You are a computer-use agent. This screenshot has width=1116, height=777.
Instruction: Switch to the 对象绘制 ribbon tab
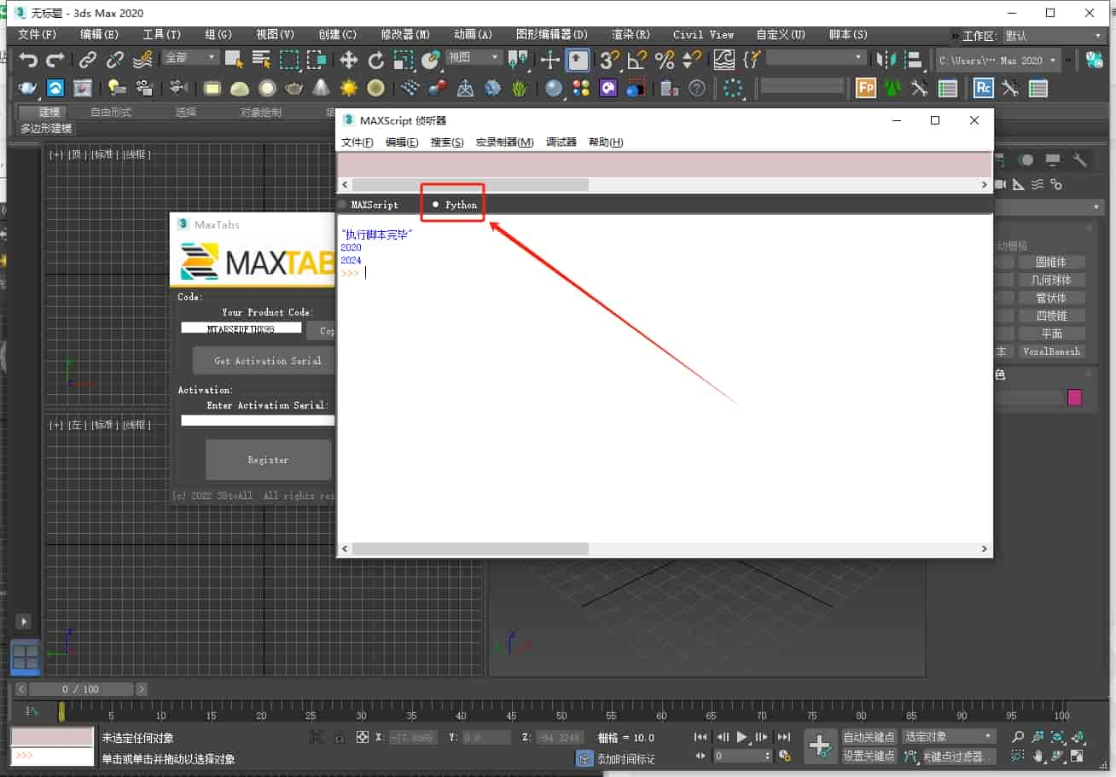pyautogui.click(x=261, y=112)
